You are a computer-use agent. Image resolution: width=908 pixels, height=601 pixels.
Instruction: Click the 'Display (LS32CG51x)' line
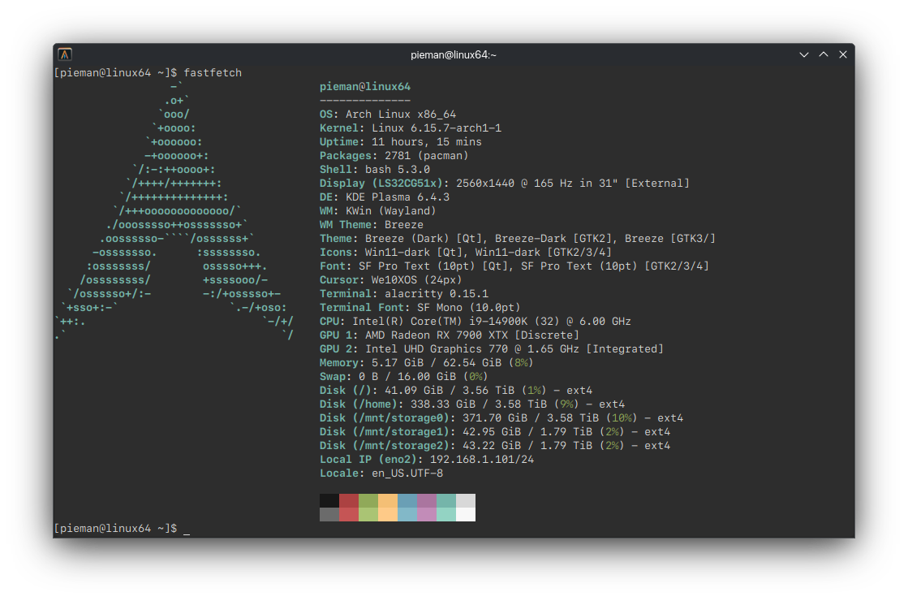[x=505, y=184]
